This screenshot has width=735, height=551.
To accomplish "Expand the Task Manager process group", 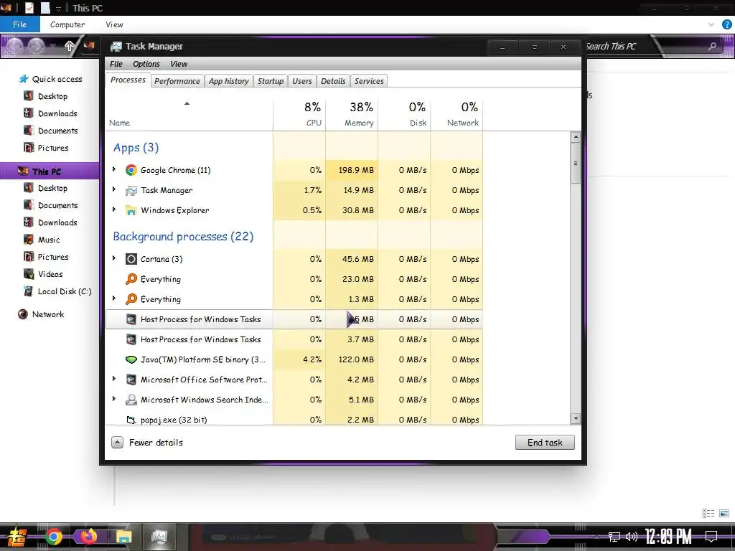I will click(114, 189).
